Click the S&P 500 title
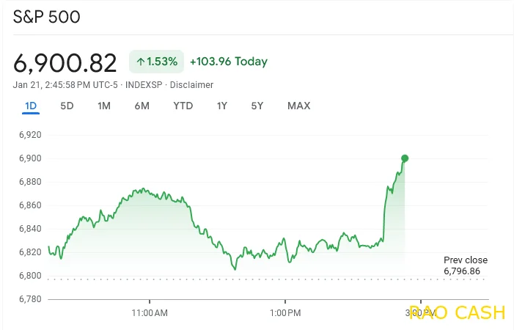Viewport: 514px width, 330px height. click(x=47, y=17)
